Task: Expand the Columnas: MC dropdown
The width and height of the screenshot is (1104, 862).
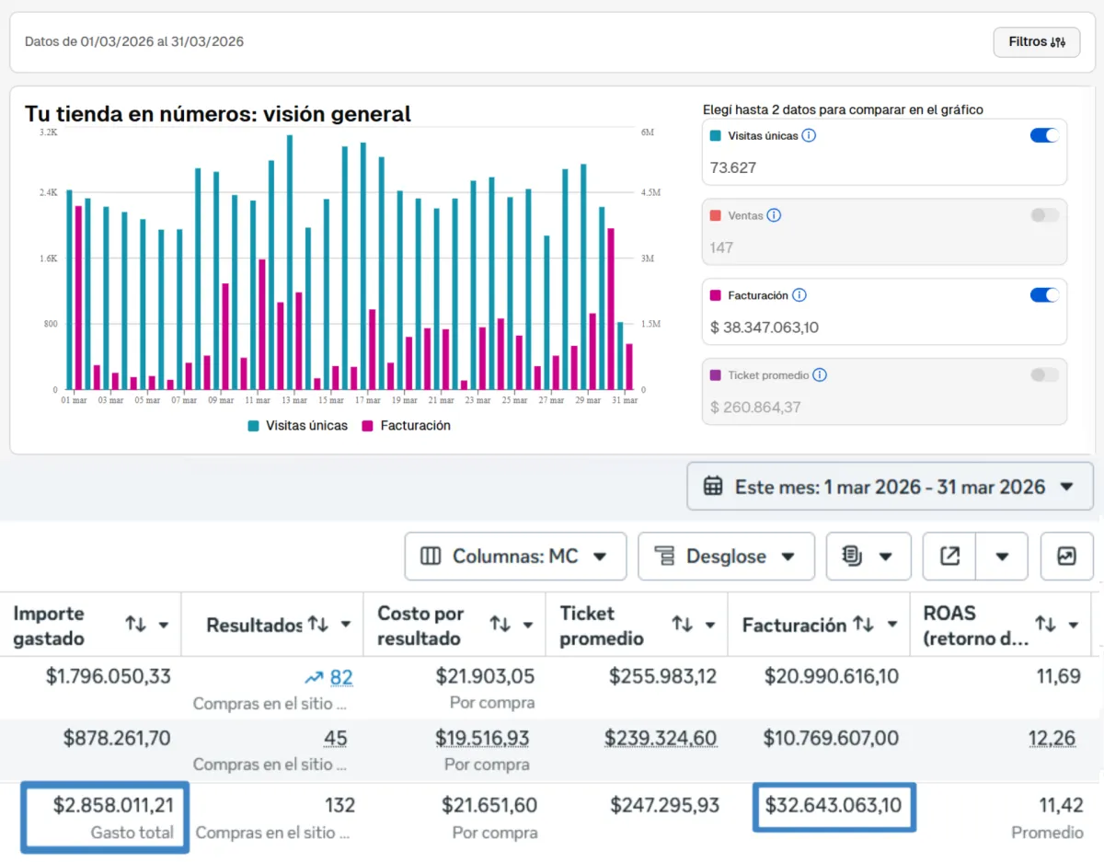Action: pyautogui.click(x=515, y=557)
